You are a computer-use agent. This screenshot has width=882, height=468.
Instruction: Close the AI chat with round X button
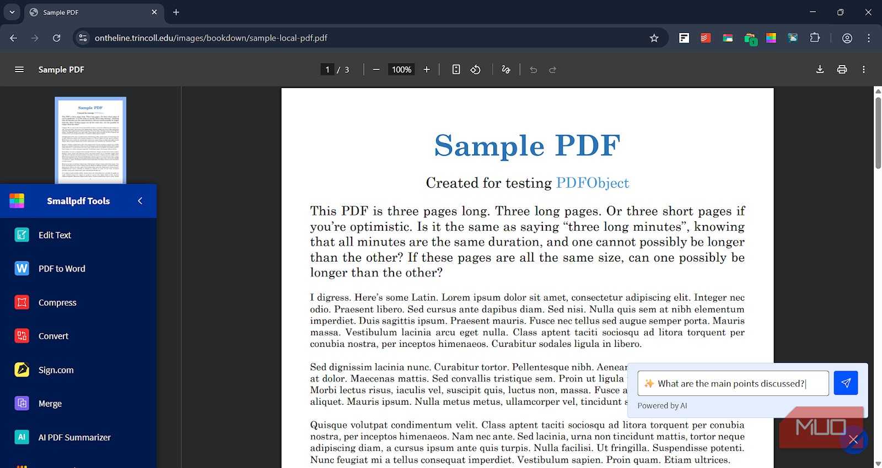tap(854, 439)
